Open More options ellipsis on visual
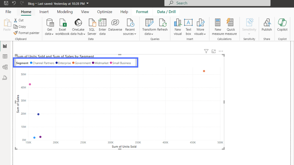 (x=221, y=51)
